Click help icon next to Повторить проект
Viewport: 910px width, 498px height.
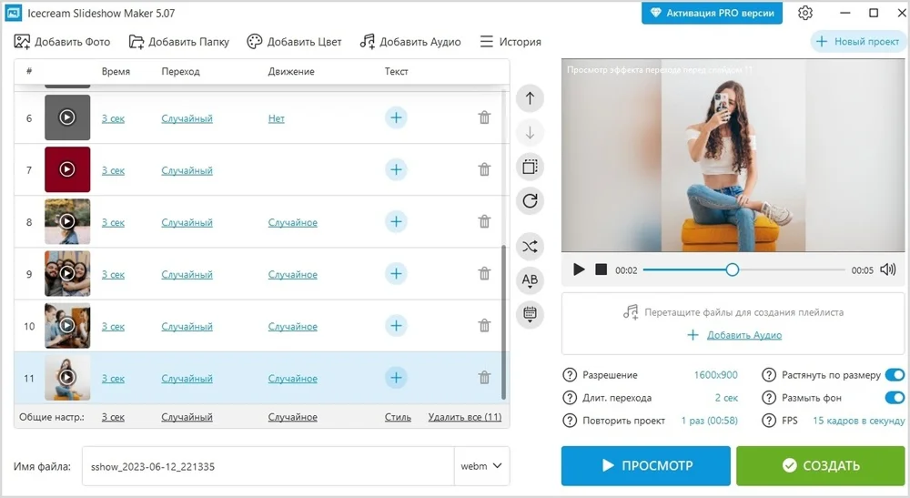[570, 421]
